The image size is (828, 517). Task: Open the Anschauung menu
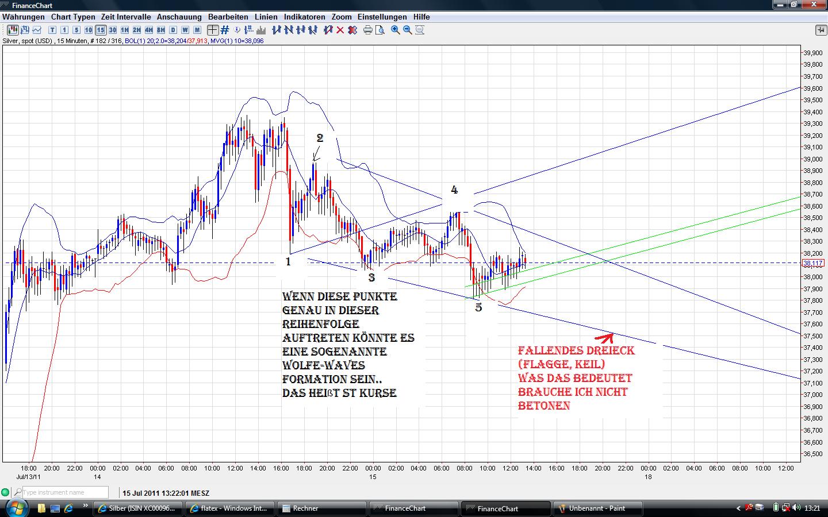coord(179,17)
